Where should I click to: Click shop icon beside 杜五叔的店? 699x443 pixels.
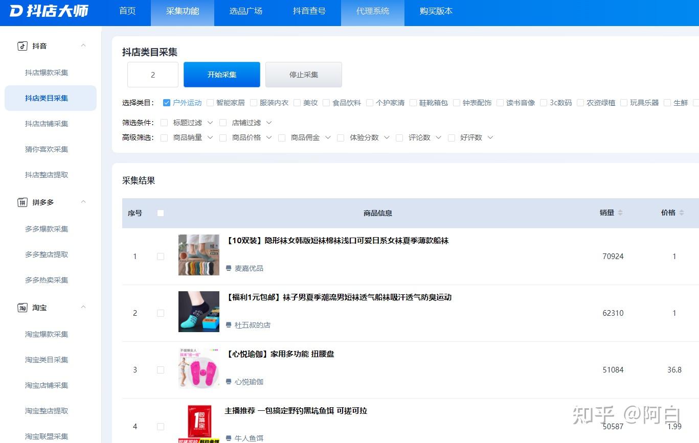point(229,325)
